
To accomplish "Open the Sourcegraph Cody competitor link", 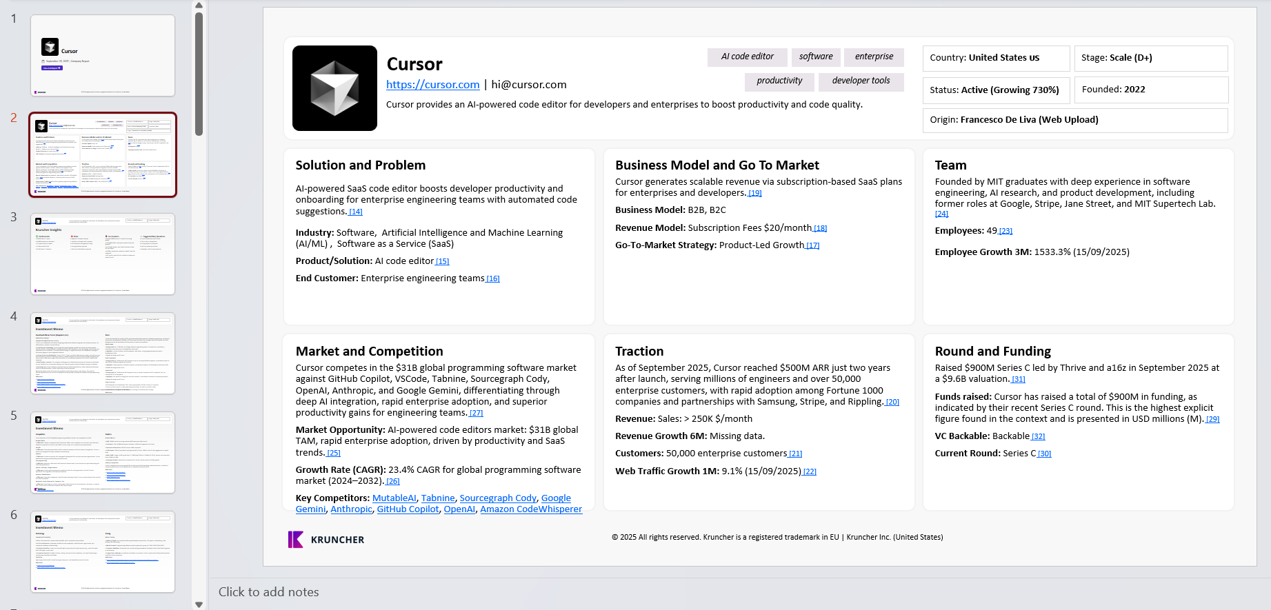I will click(498, 498).
